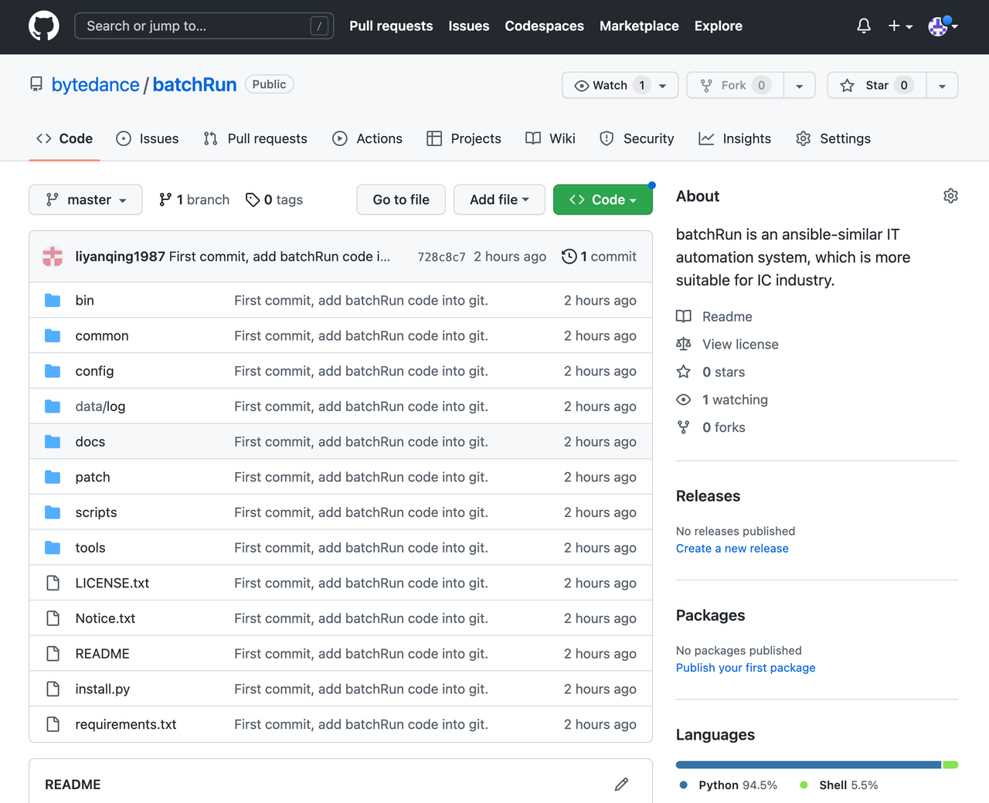Click the Python language bar segment
The width and height of the screenshot is (989, 803).
coord(807,765)
